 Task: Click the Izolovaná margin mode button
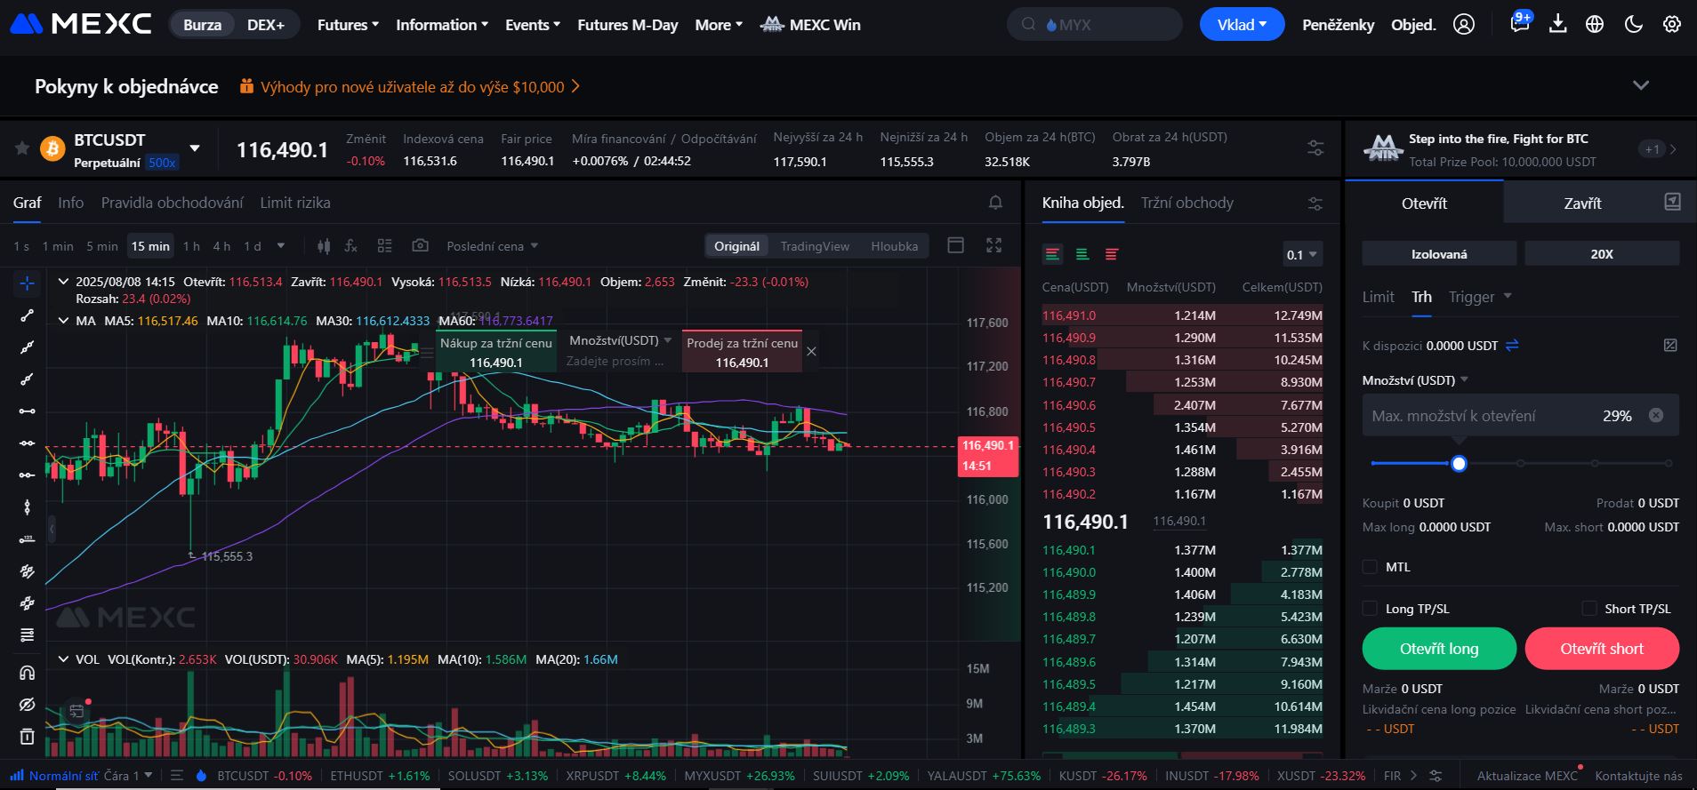coord(1439,254)
